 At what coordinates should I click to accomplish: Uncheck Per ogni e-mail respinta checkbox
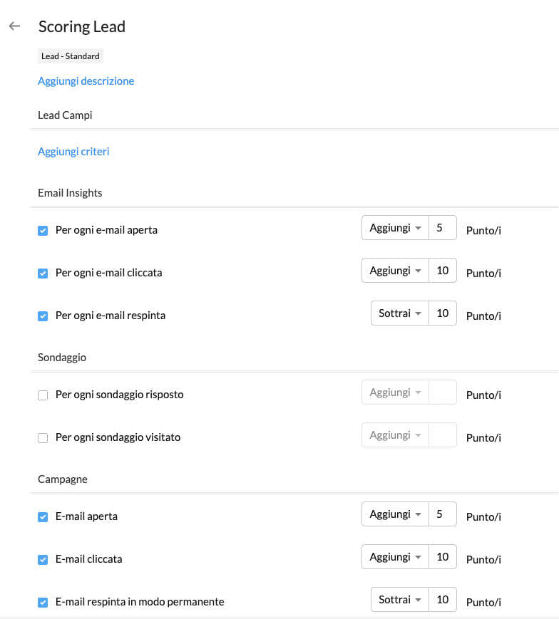[x=43, y=316]
